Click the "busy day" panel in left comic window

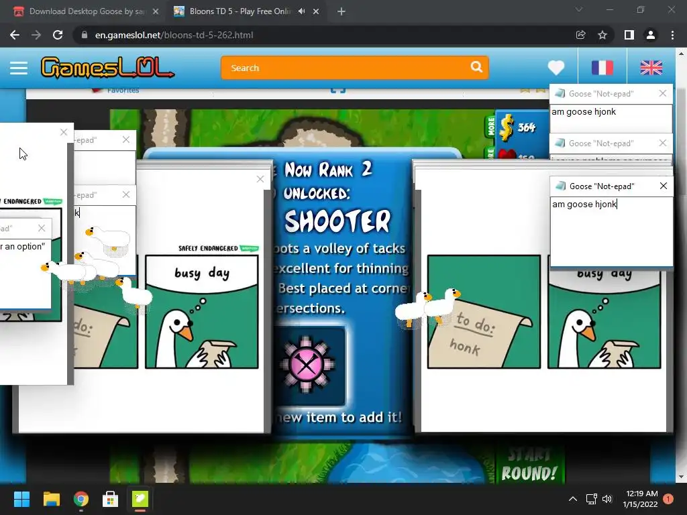tap(202, 312)
